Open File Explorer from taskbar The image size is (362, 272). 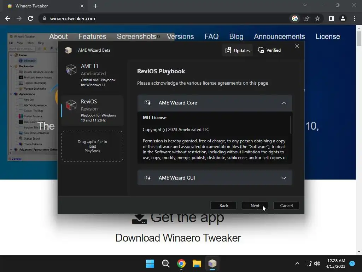(x=197, y=263)
